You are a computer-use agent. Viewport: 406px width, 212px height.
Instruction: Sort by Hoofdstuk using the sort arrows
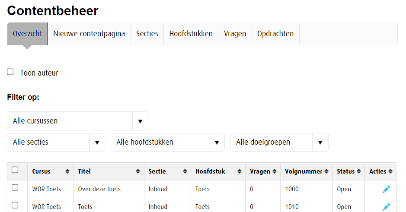239,171
